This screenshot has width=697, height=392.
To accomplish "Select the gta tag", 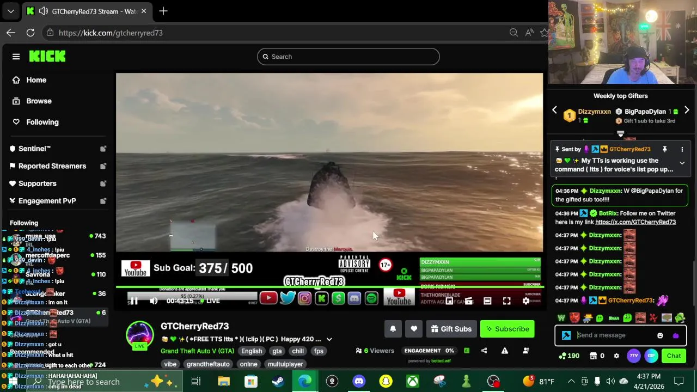I will tap(277, 351).
